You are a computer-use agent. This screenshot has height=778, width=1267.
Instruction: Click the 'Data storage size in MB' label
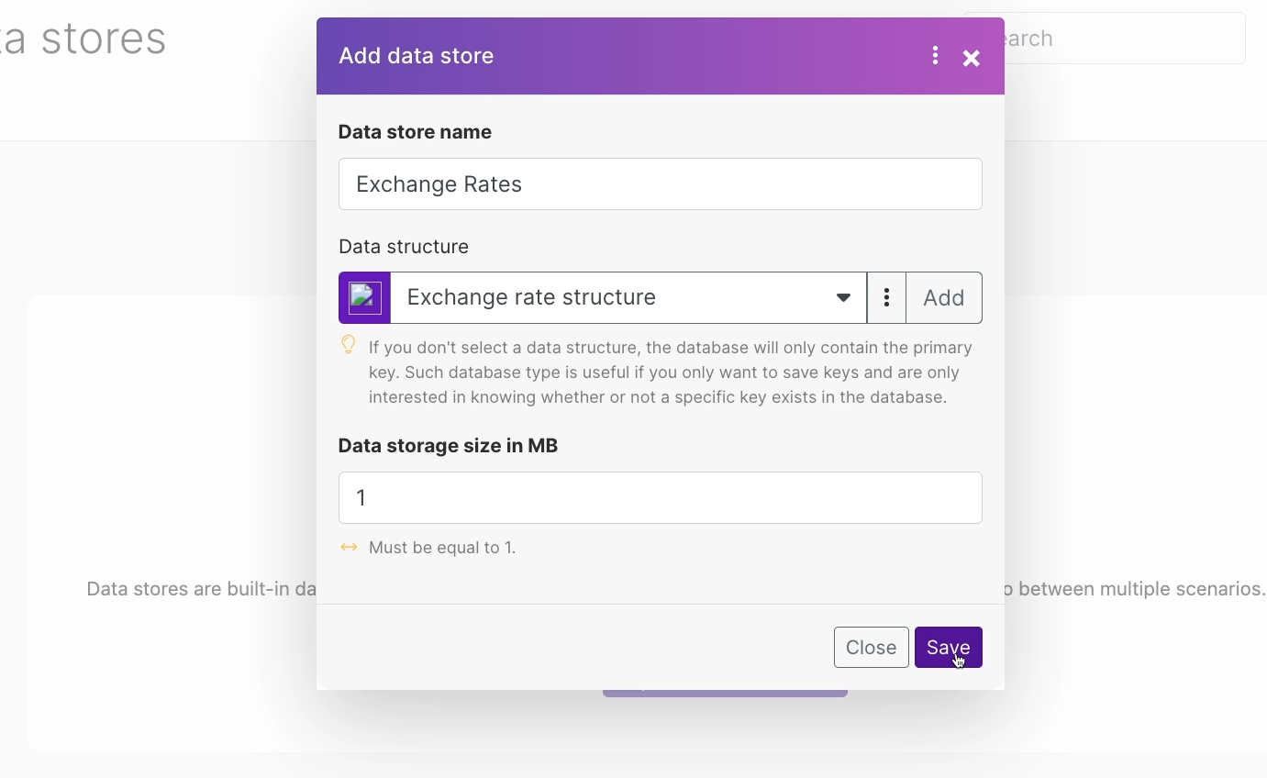point(448,446)
